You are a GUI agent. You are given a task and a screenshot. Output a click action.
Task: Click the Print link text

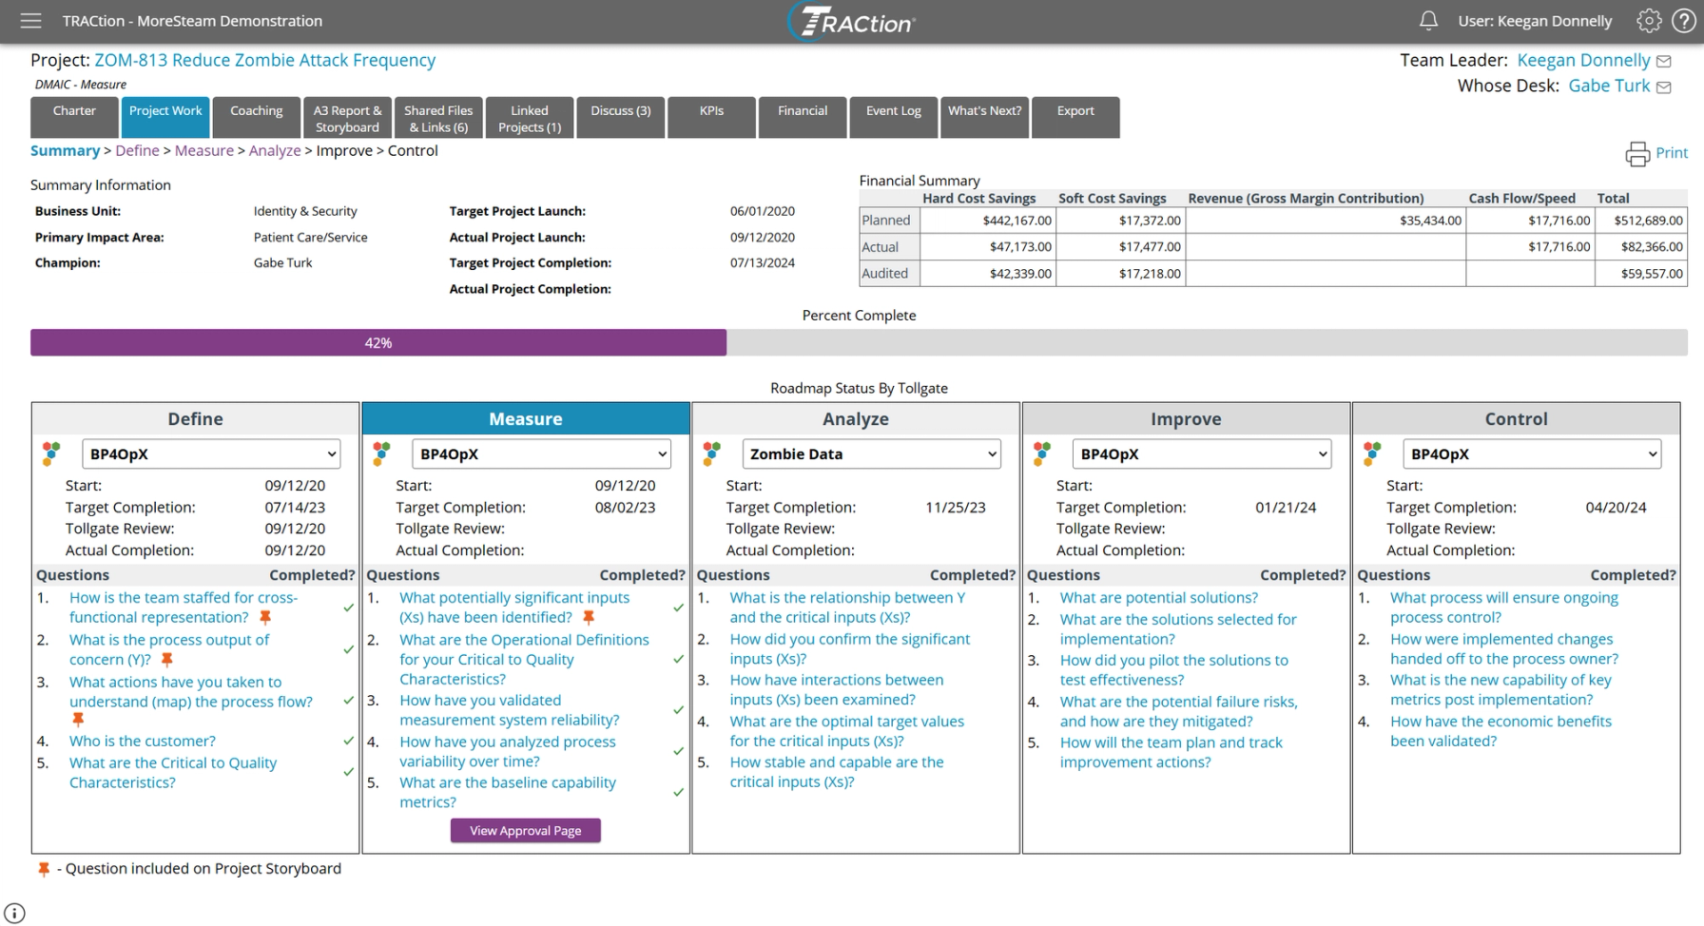tap(1672, 153)
